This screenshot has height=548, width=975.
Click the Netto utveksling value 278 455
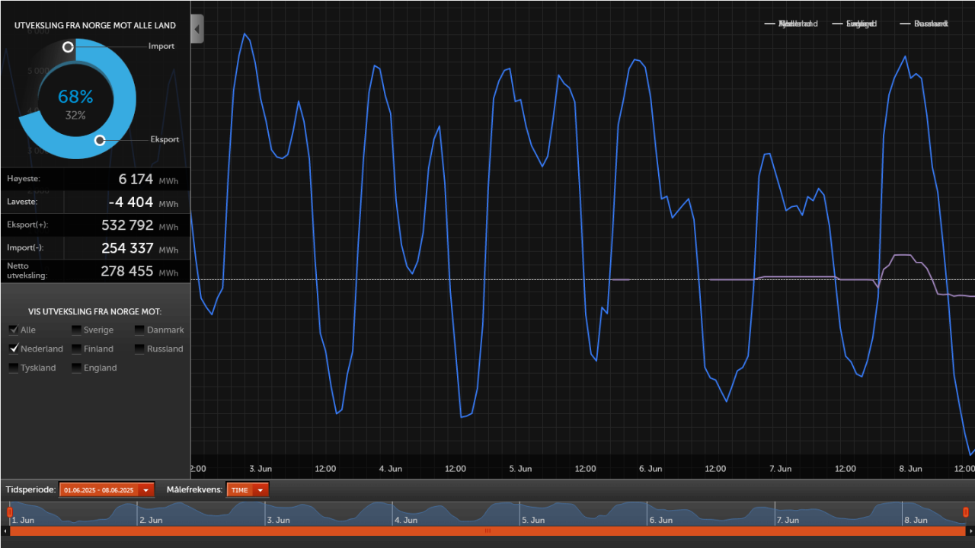tap(126, 271)
